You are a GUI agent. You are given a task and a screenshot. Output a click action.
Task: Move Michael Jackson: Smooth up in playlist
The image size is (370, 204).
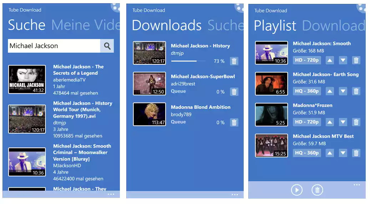(330, 60)
